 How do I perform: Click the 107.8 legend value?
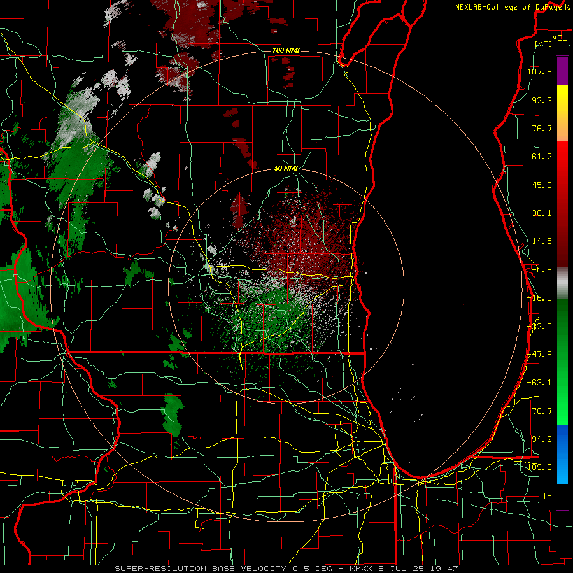(539, 71)
